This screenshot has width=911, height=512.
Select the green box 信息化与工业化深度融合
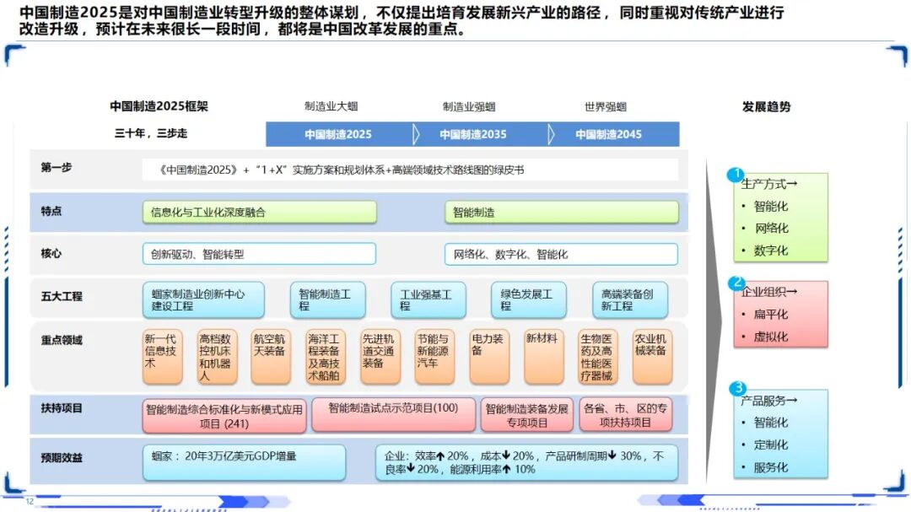[x=260, y=212]
